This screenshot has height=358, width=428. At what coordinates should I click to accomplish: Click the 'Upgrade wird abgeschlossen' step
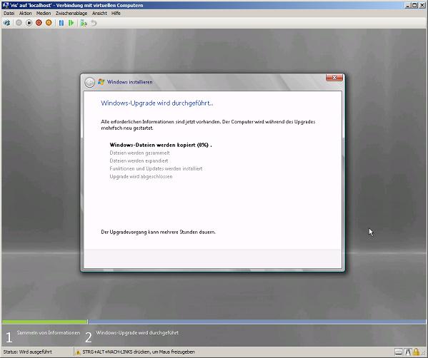141,177
